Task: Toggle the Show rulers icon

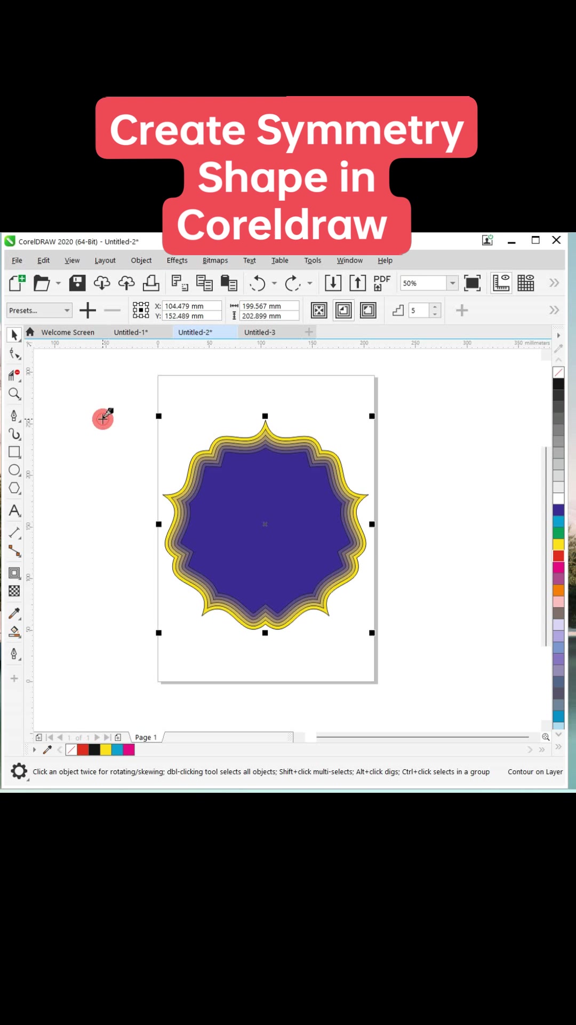Action: 501,283
